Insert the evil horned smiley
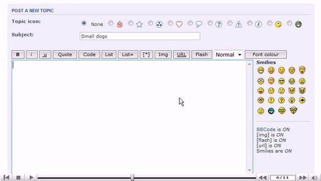The image size is (321, 181). (292, 90)
